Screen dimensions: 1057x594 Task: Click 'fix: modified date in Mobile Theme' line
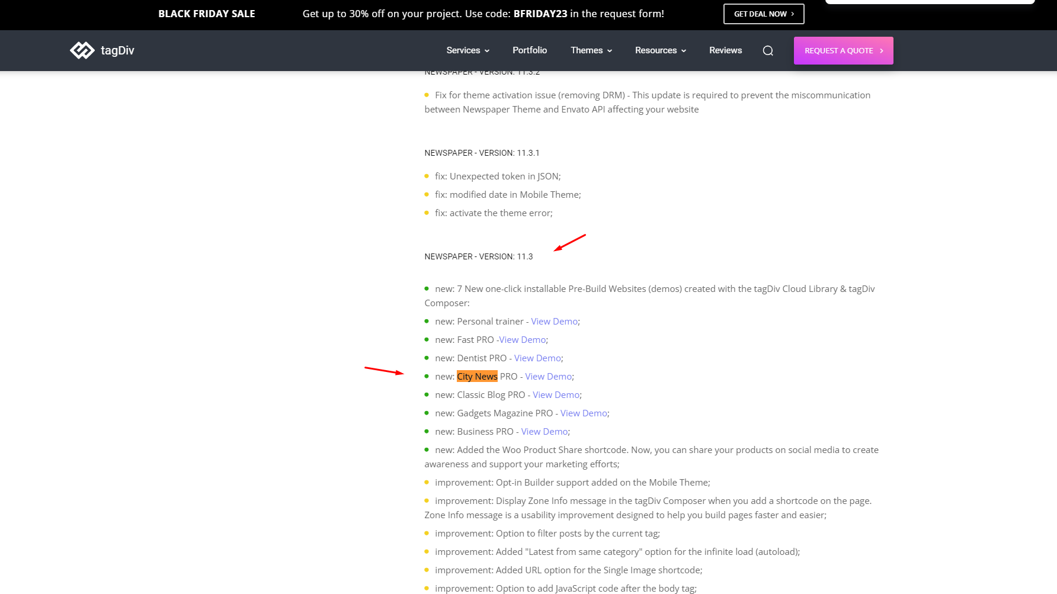pyautogui.click(x=508, y=194)
